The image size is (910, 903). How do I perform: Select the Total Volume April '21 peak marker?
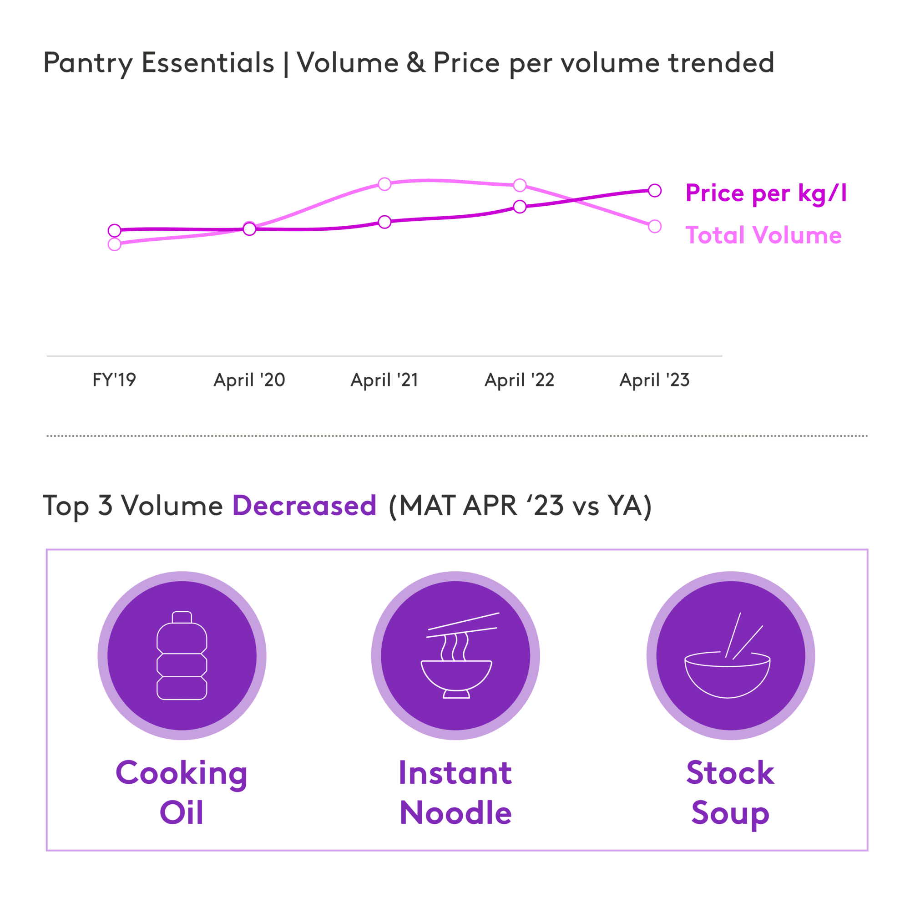(x=385, y=184)
